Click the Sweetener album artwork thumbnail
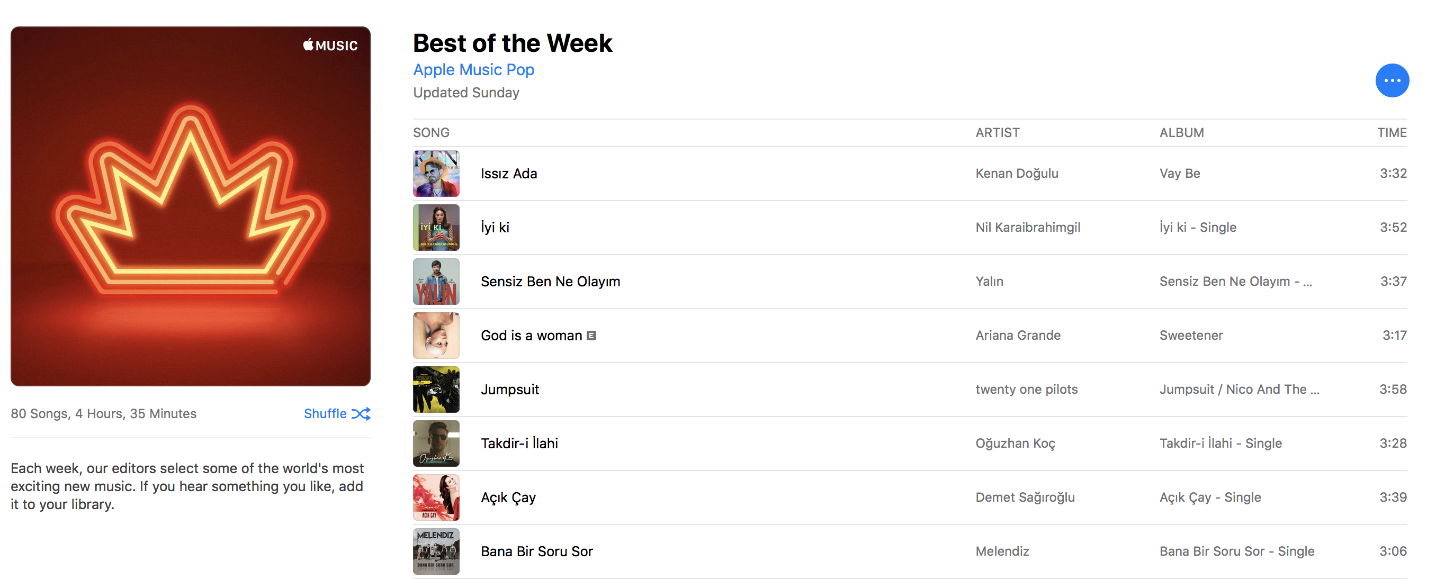 436,336
